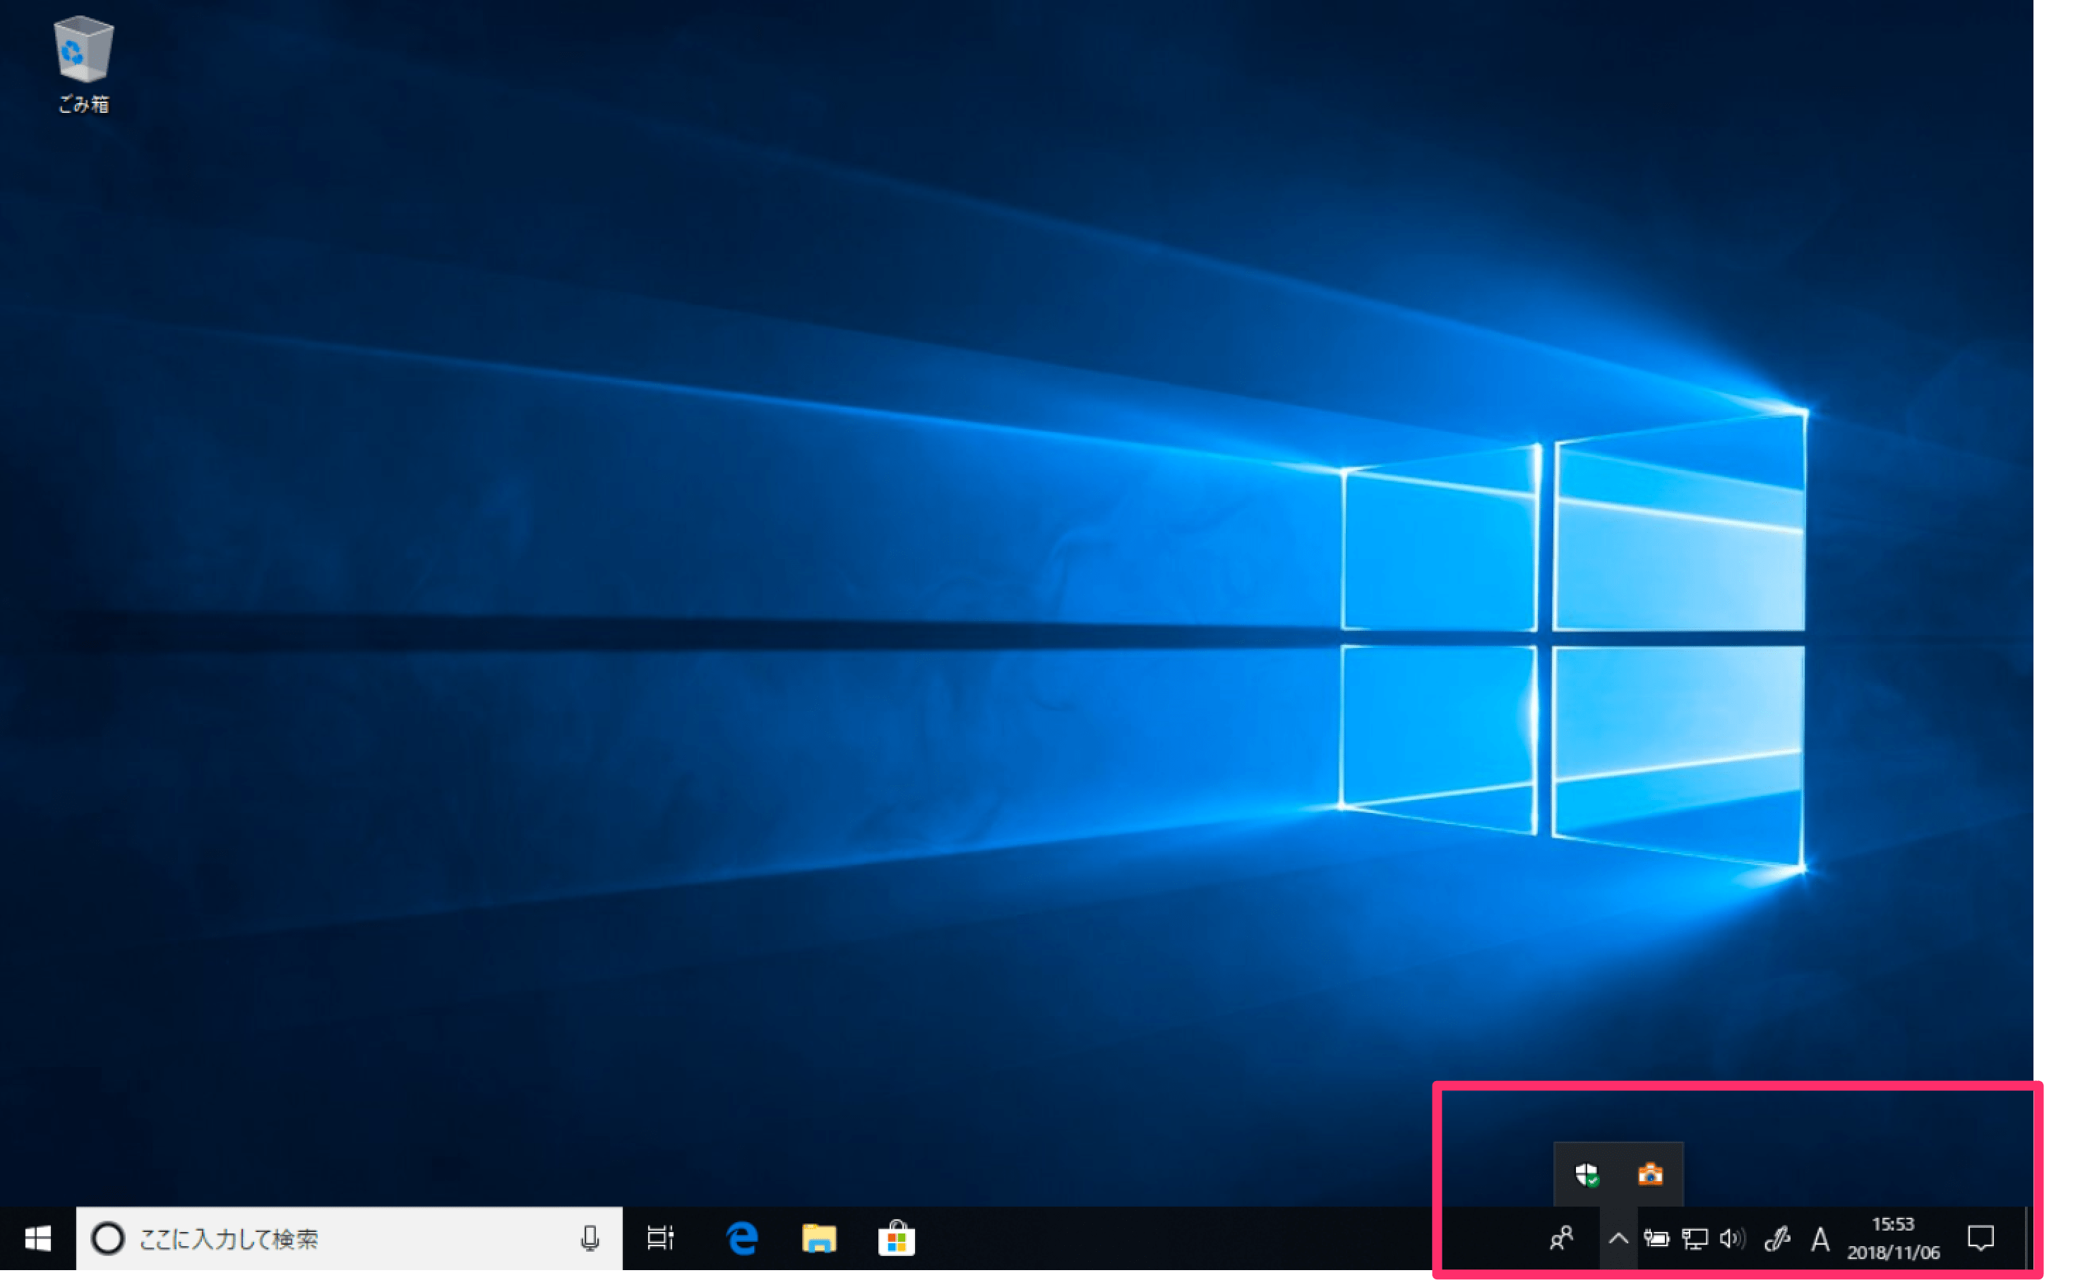Open Task View button
This screenshot has width=2073, height=1280.
coord(659,1238)
